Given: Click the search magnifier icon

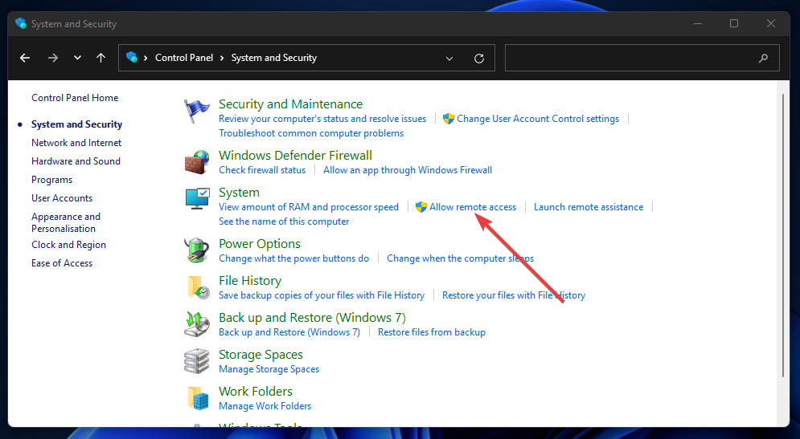Looking at the screenshot, I should point(763,58).
